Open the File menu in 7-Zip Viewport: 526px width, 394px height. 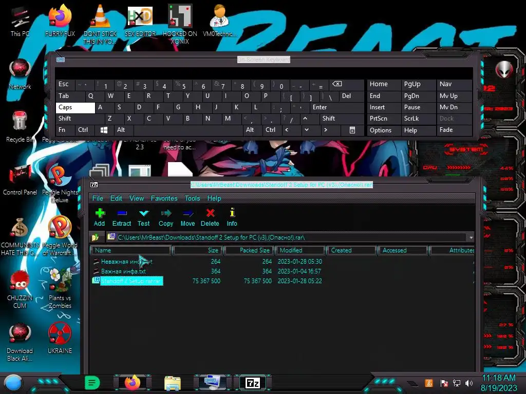98,199
